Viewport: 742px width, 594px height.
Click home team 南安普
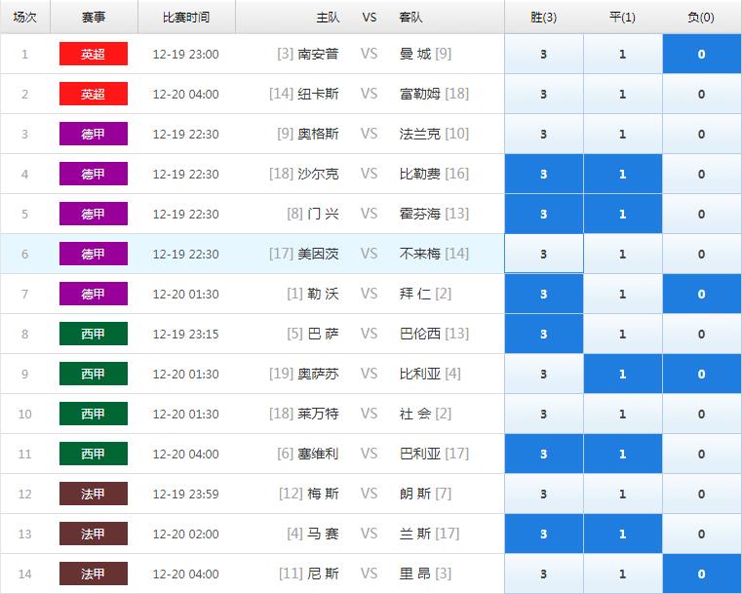[318, 54]
